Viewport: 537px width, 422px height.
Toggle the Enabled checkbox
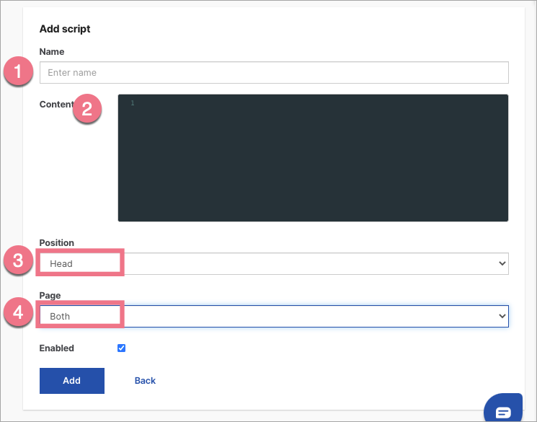121,348
